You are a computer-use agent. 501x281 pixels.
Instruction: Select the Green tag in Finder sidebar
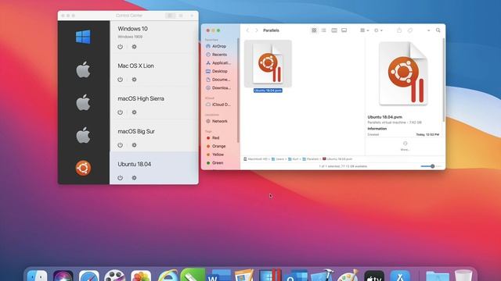point(215,163)
